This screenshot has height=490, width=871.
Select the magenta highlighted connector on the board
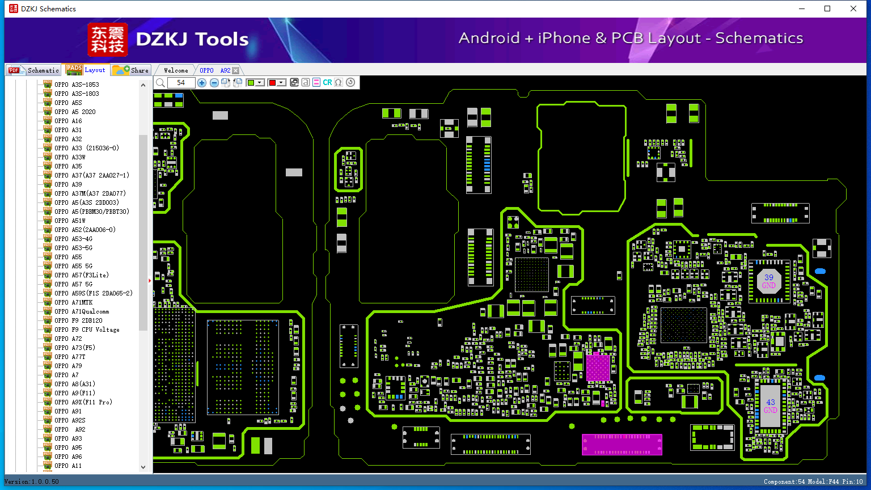tap(622, 445)
